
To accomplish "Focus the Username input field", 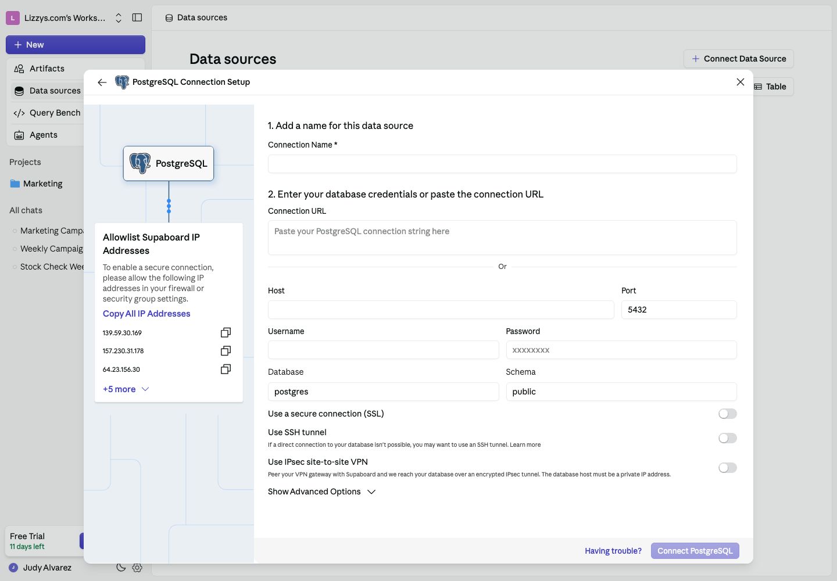I will (383, 350).
